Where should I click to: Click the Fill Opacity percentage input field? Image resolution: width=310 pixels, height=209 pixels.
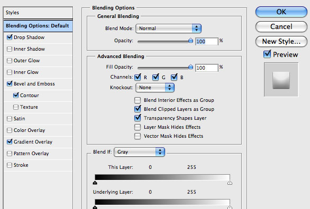[207, 68]
